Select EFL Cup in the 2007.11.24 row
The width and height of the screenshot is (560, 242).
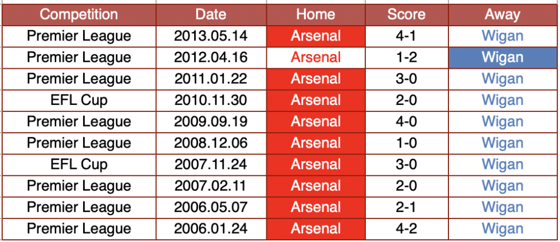pyautogui.click(x=79, y=164)
